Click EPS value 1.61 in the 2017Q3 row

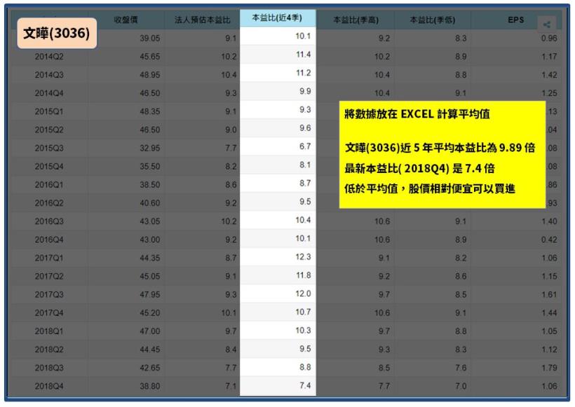[x=549, y=294]
